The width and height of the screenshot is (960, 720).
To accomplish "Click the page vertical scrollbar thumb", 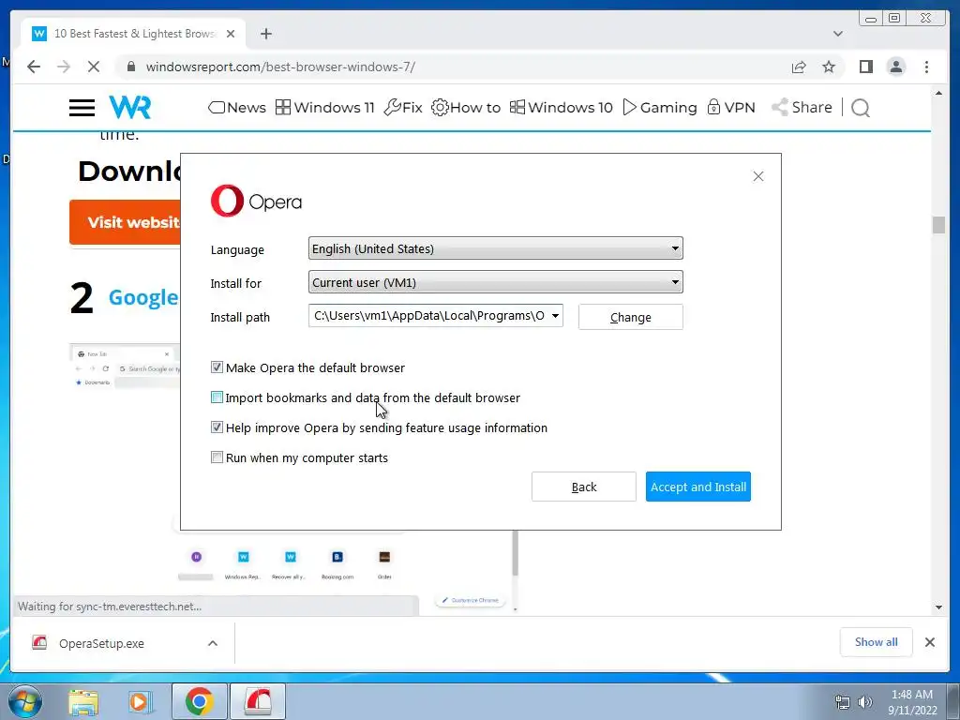I will click(938, 225).
